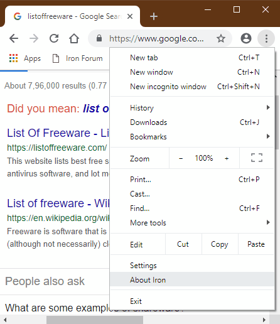
Task: Click the reload page icon
Action: tap(54, 38)
